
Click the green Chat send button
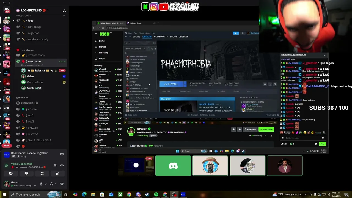tap(322, 144)
